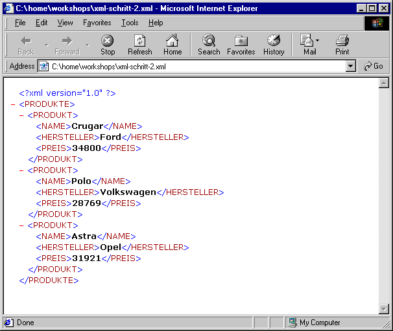Click the Back toolbar button

click(x=26, y=45)
